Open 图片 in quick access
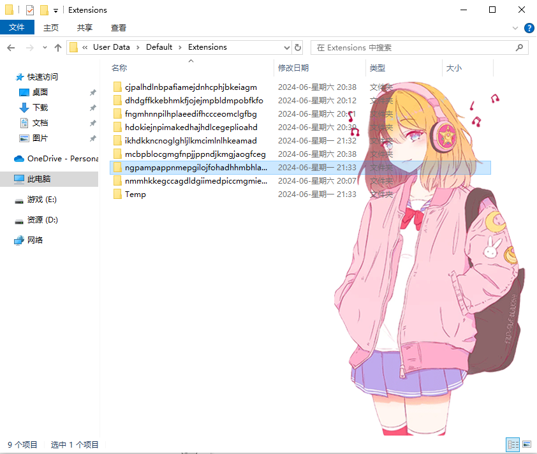This screenshot has height=454, width=537. tap(40, 138)
